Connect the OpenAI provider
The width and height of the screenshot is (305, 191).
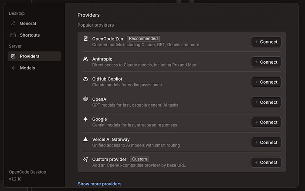point(266,102)
